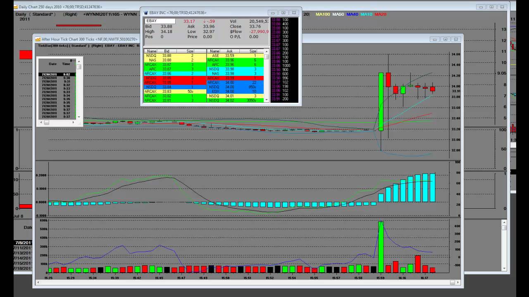
Task: Select the 9:30 row in the date list
Action: point(57,78)
